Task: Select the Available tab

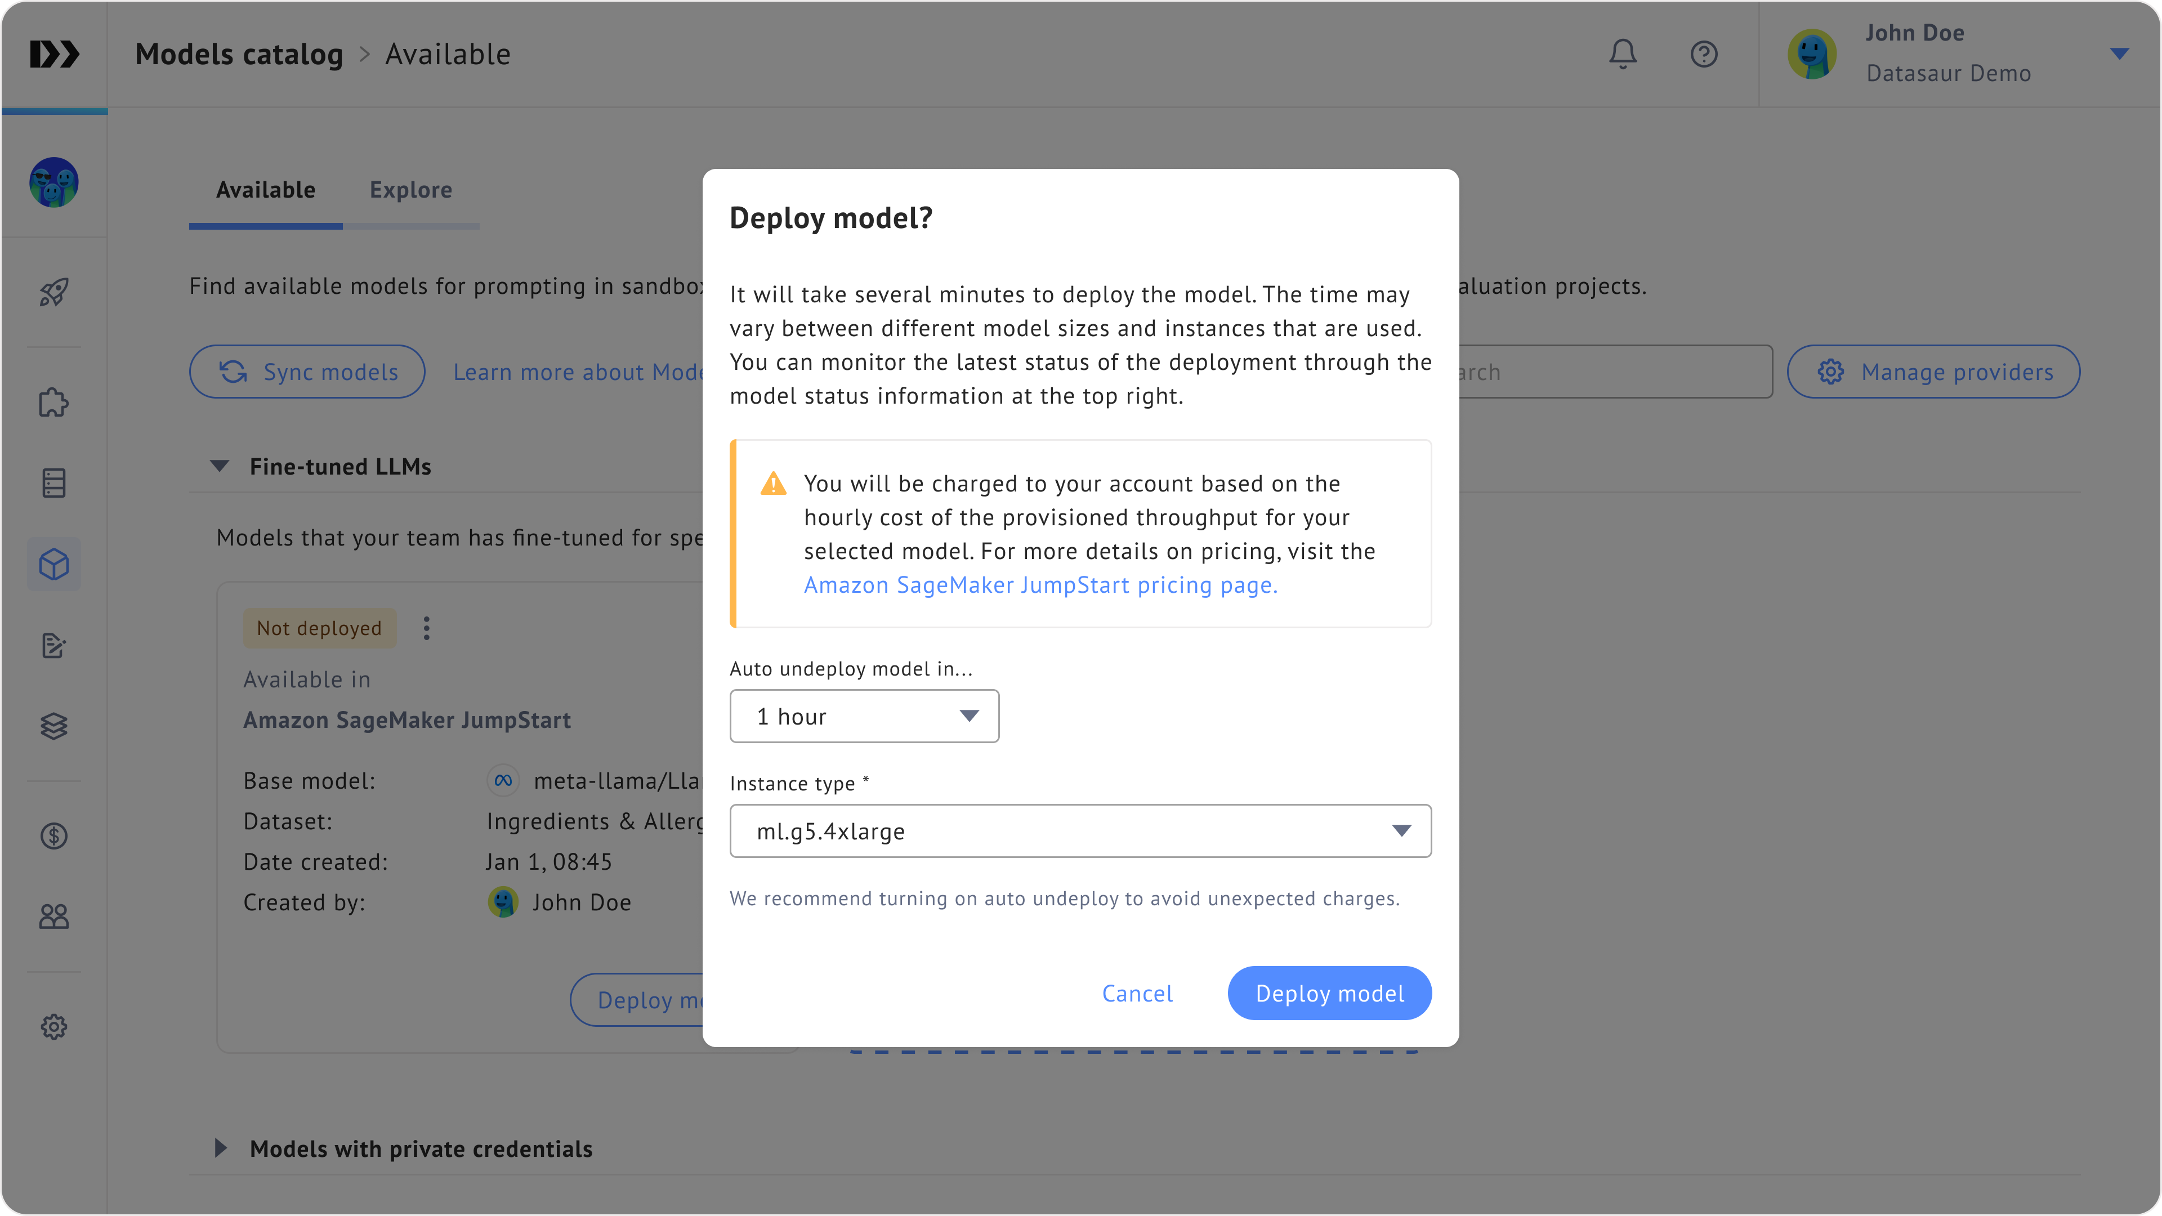Action: coord(265,190)
